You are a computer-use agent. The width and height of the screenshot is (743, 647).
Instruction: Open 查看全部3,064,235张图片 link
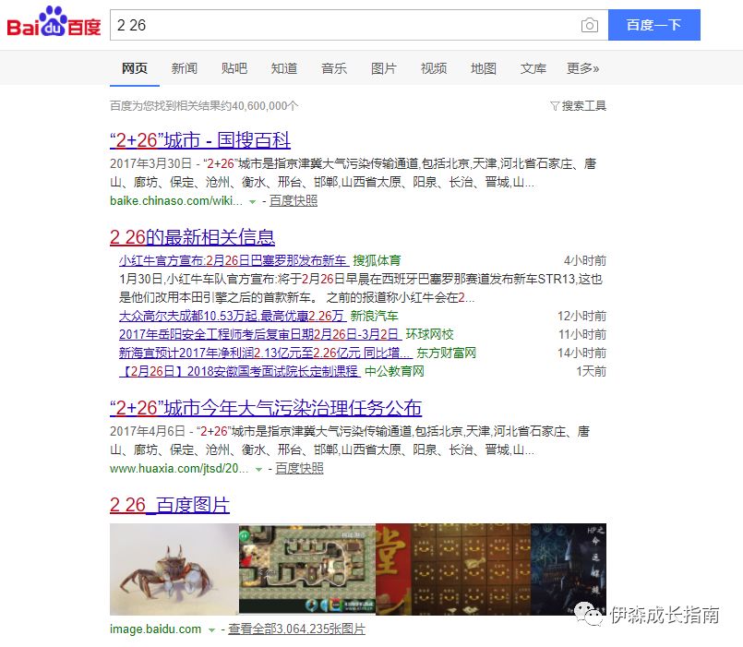pos(296,629)
